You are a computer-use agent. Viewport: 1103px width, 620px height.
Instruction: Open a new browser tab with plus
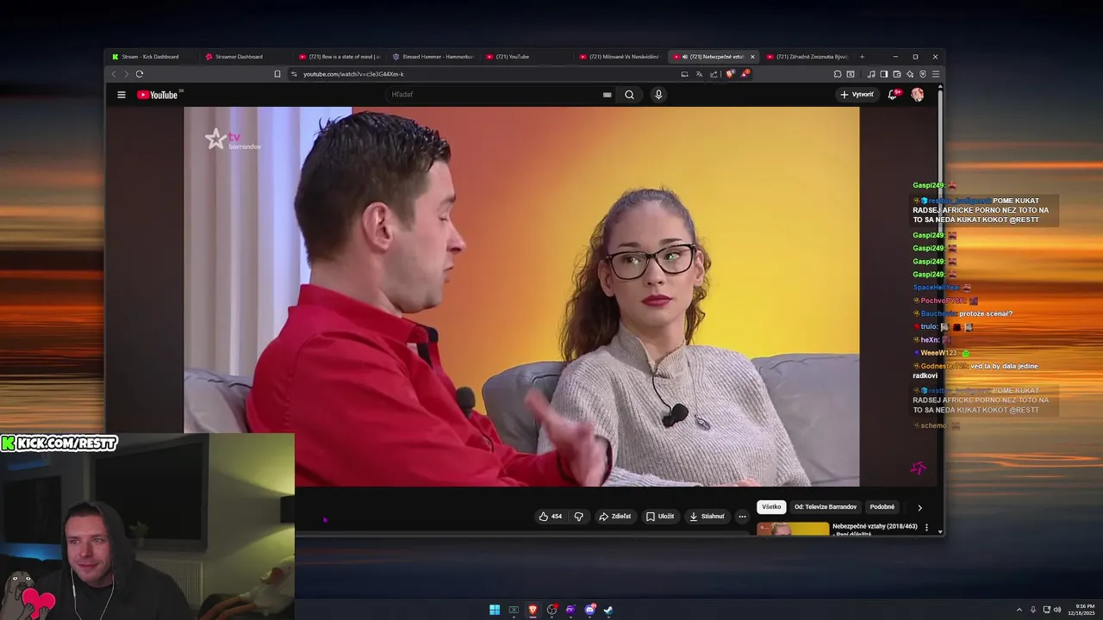click(x=862, y=57)
